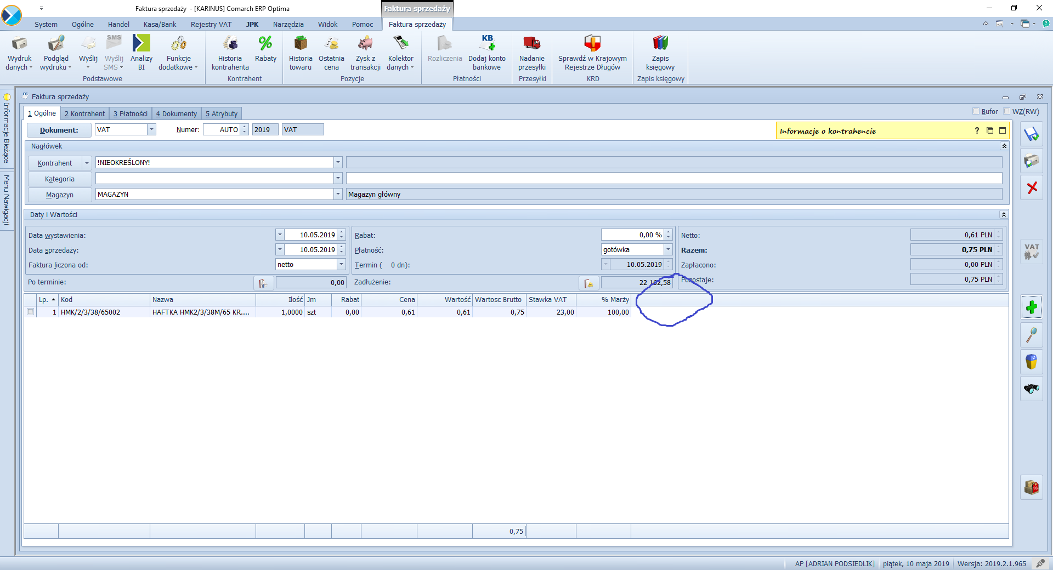The width and height of the screenshot is (1053, 570).
Task: Open binoculars search icon
Action: [1032, 389]
